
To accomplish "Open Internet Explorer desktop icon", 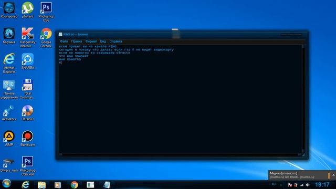I will [x=9, y=63].
